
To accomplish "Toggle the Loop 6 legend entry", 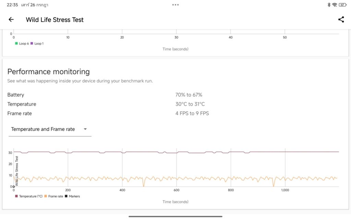I will (22, 43).
